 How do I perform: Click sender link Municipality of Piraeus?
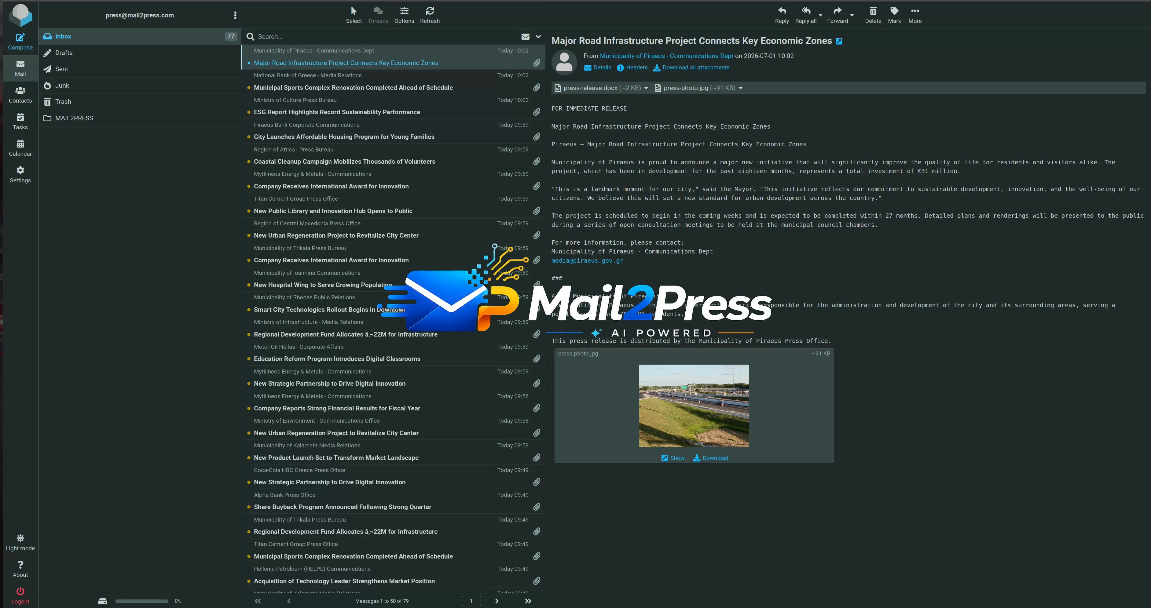(x=666, y=56)
